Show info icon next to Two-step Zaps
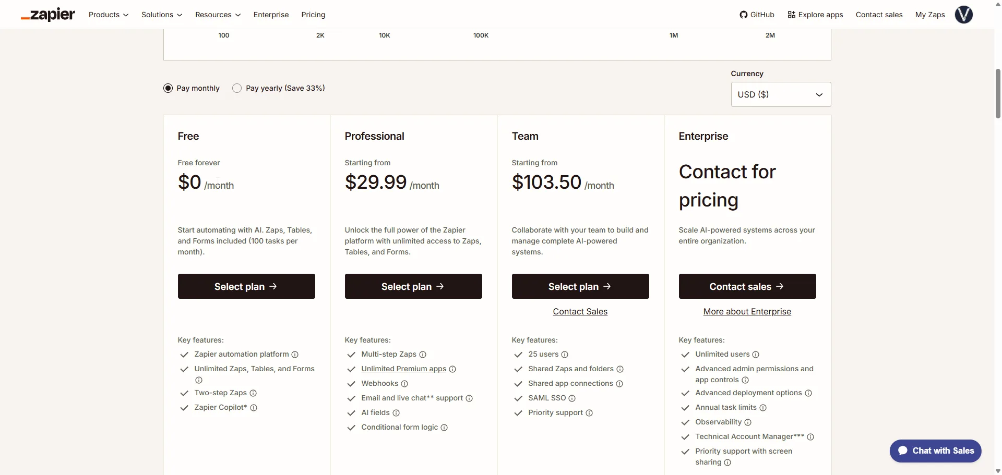The width and height of the screenshot is (1002, 475). click(x=253, y=393)
